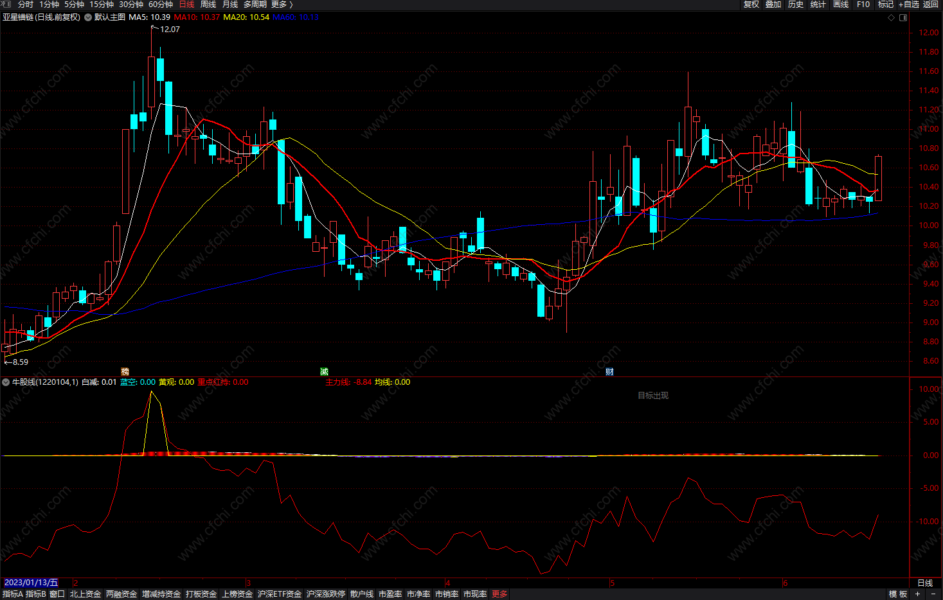Expand 更多 periods menu in top bar
This screenshot has width=943, height=600.
pyautogui.click(x=282, y=4)
